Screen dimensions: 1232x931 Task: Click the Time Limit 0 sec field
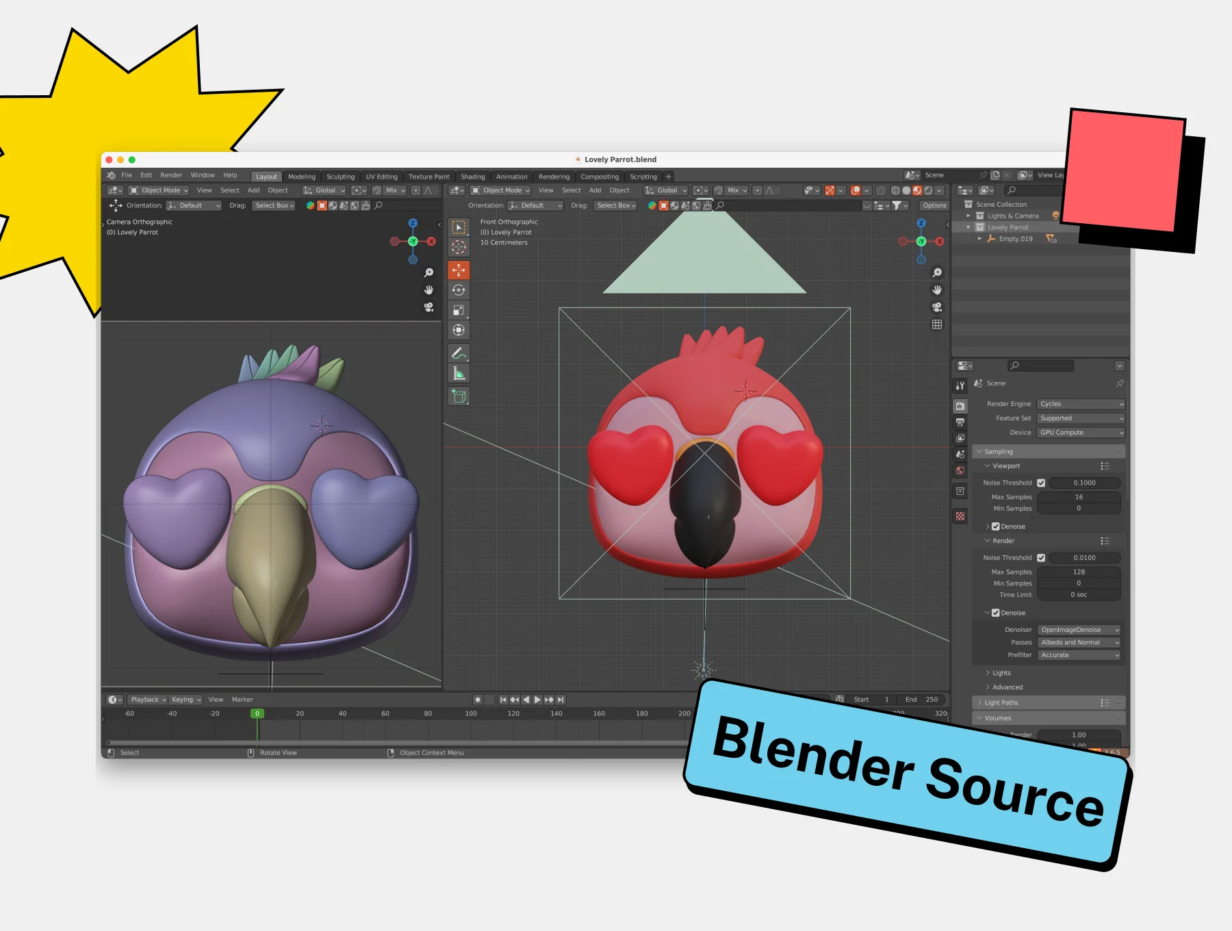point(1079,595)
